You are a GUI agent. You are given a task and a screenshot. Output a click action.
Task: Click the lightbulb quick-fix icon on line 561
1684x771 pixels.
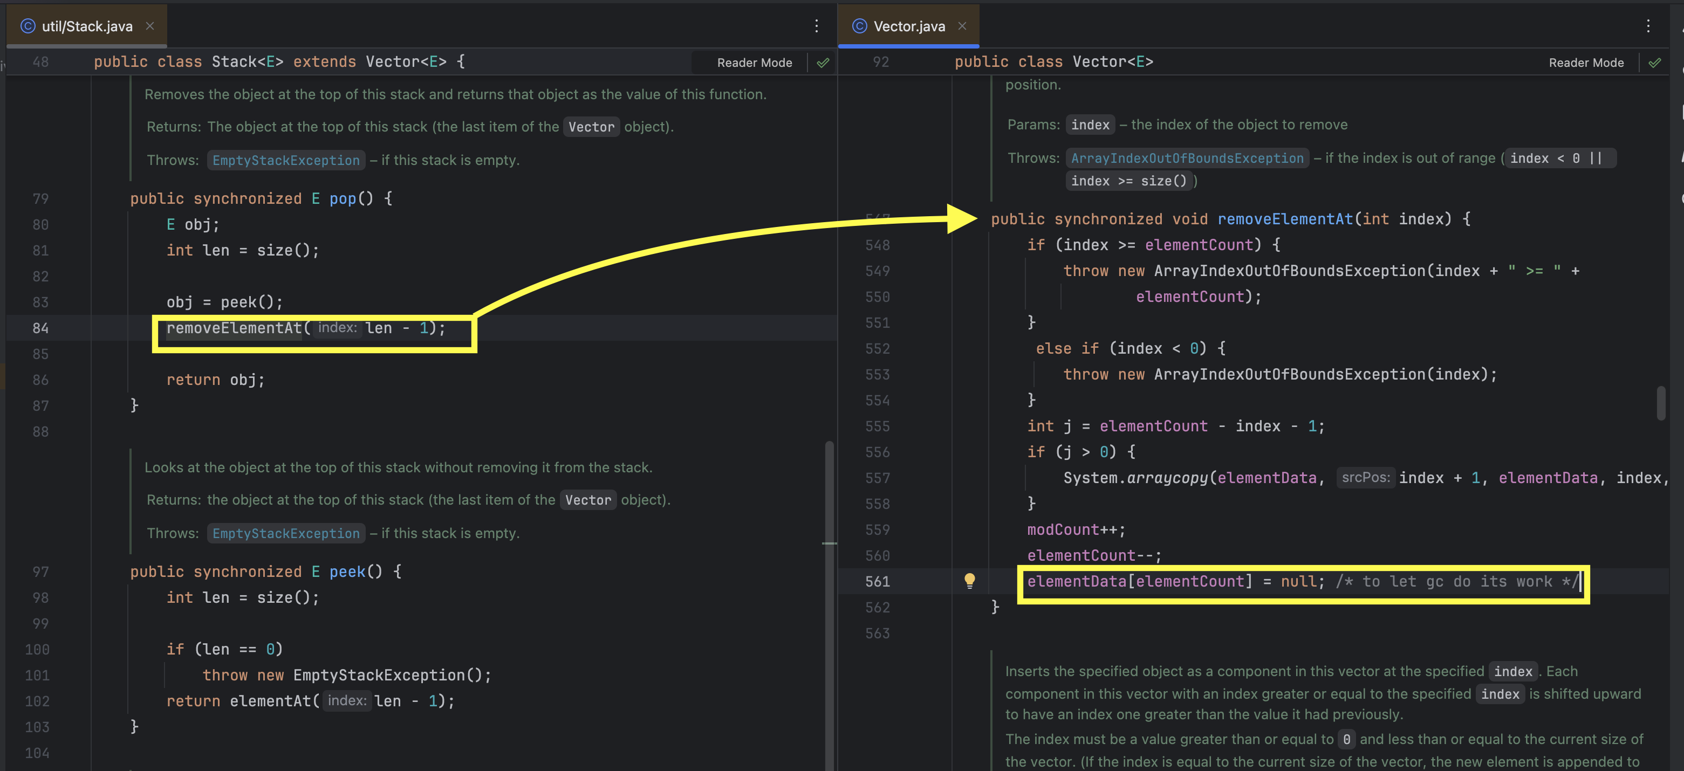click(x=969, y=580)
